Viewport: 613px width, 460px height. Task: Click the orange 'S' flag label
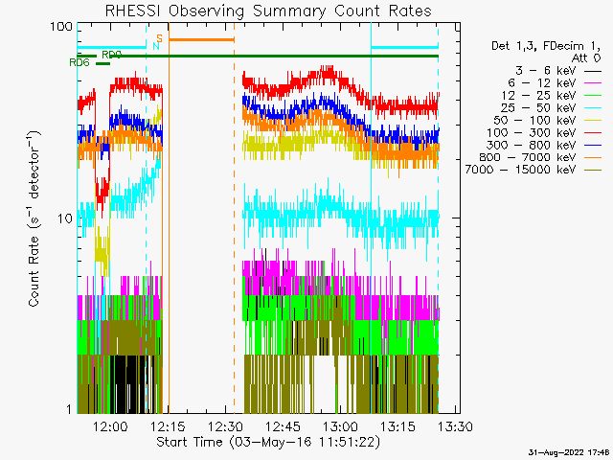tap(160, 38)
